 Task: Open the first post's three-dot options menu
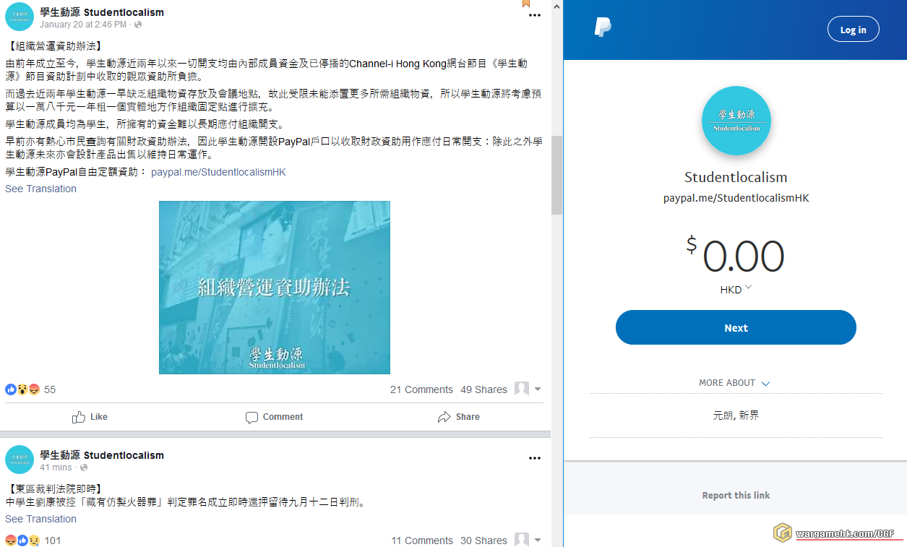point(535,15)
